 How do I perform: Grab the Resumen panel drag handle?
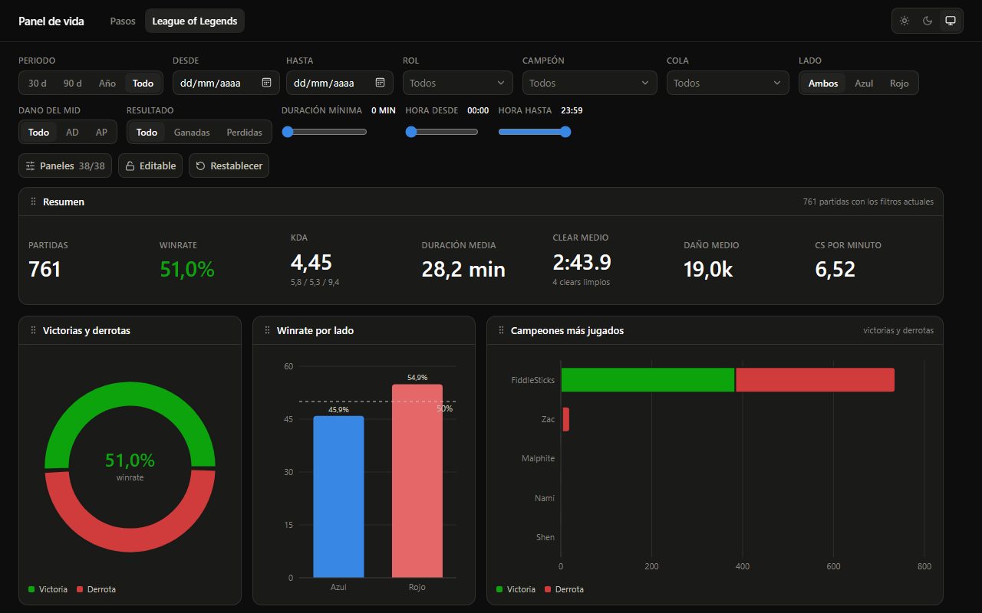(33, 202)
